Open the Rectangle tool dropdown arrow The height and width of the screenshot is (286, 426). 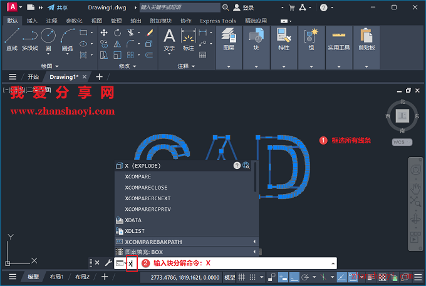[x=91, y=33]
